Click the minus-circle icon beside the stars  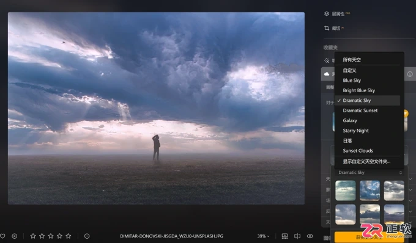click(87, 236)
